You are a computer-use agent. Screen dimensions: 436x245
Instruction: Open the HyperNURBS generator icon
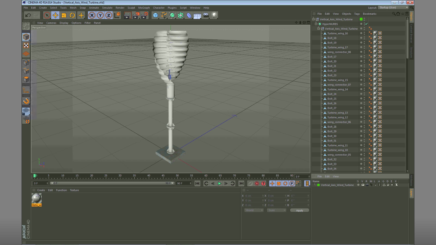tap(172, 15)
